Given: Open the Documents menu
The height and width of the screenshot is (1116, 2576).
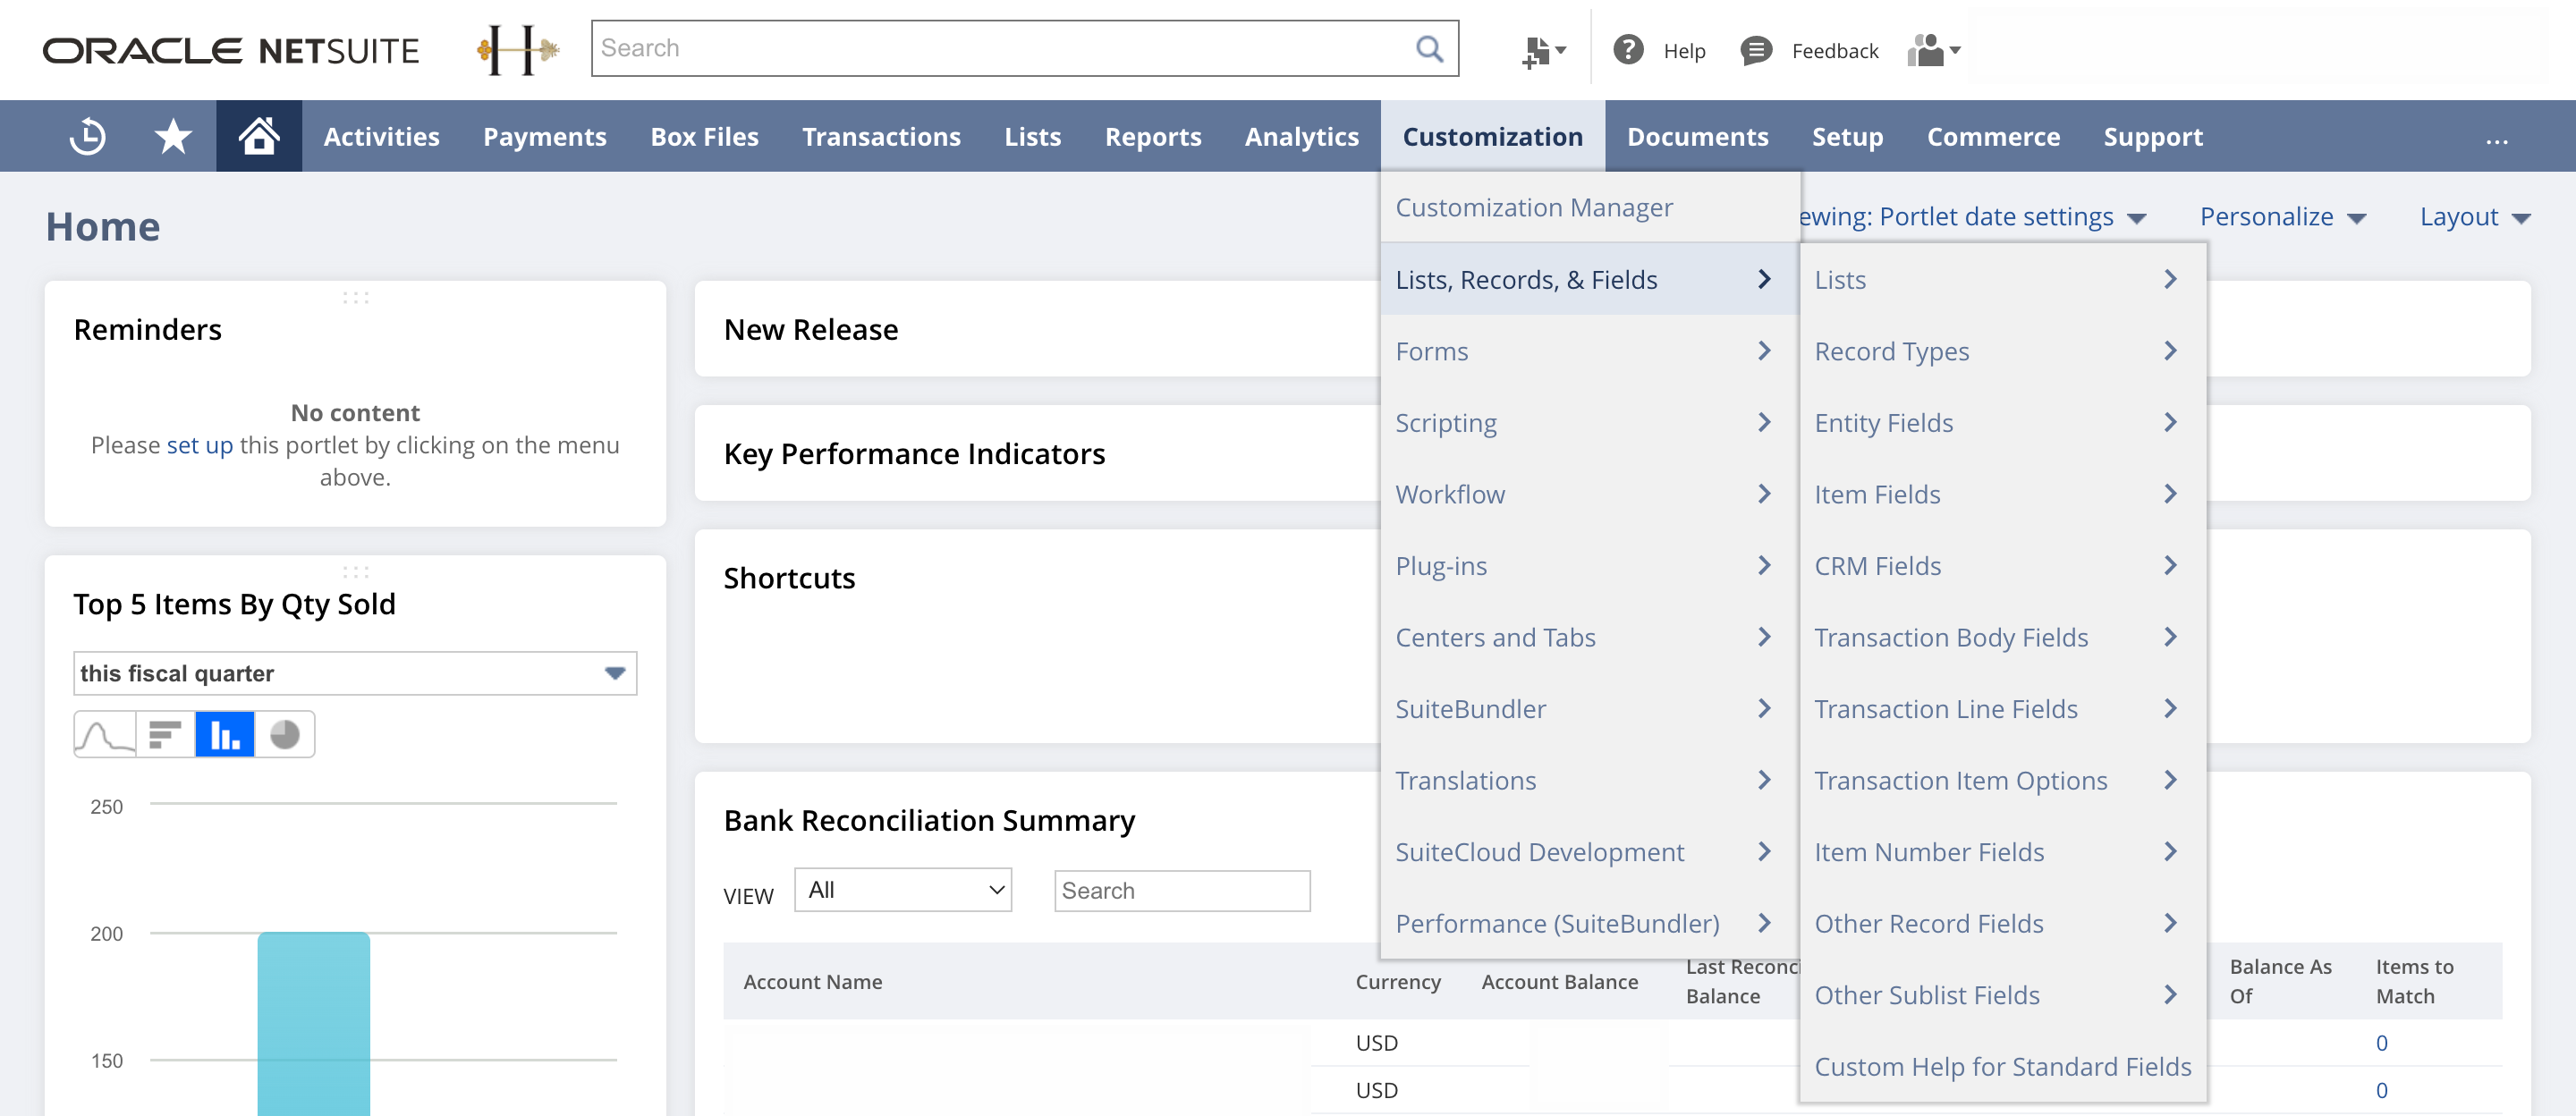Looking at the screenshot, I should (x=1697, y=136).
